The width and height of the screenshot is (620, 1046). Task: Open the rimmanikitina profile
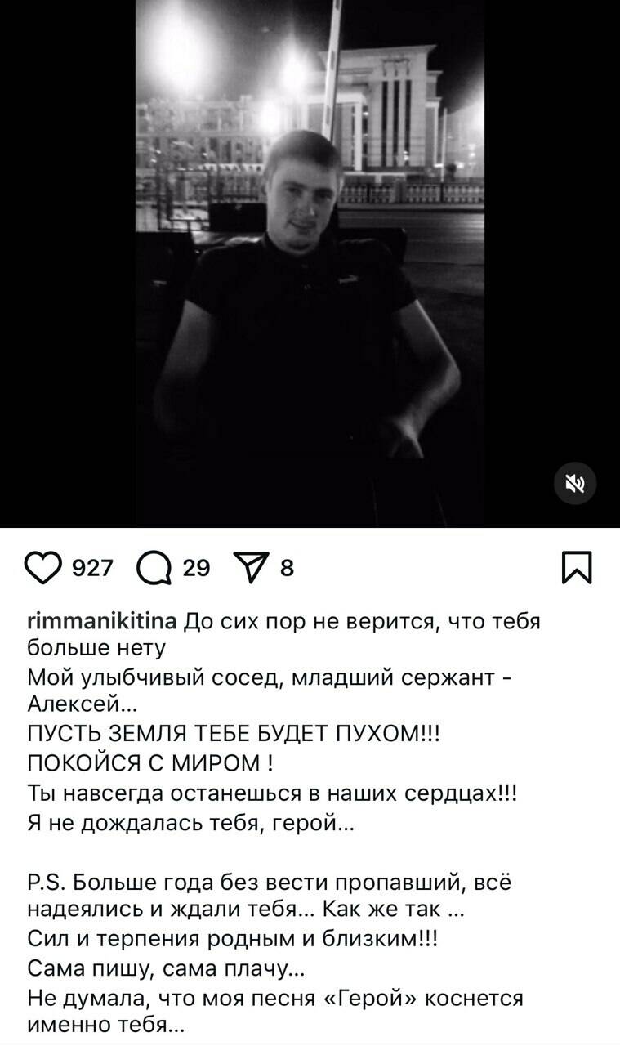[102, 621]
